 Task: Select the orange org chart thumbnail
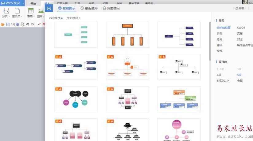(127, 35)
